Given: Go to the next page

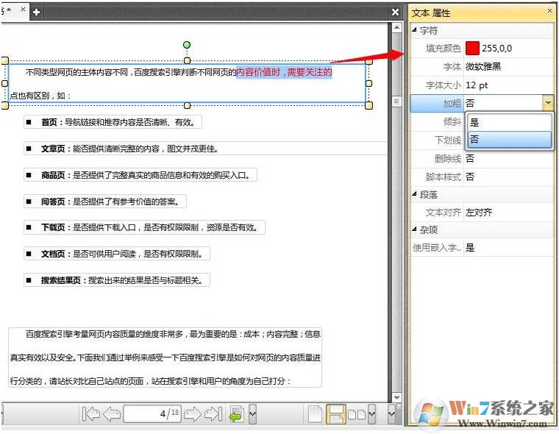Looking at the screenshot, I should [x=192, y=414].
